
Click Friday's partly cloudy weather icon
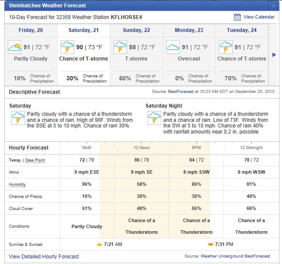pyautogui.click(x=15, y=47)
